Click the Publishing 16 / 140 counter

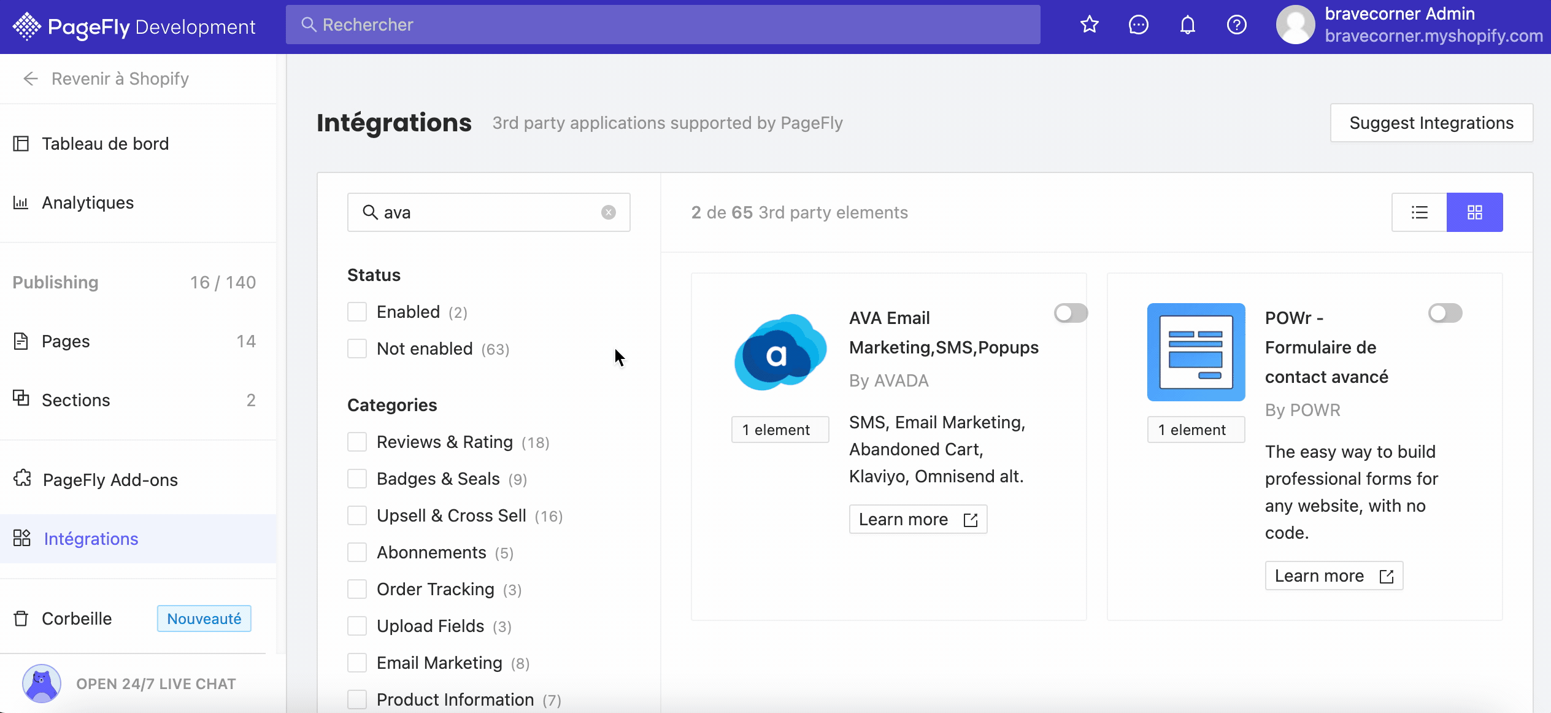click(x=223, y=282)
